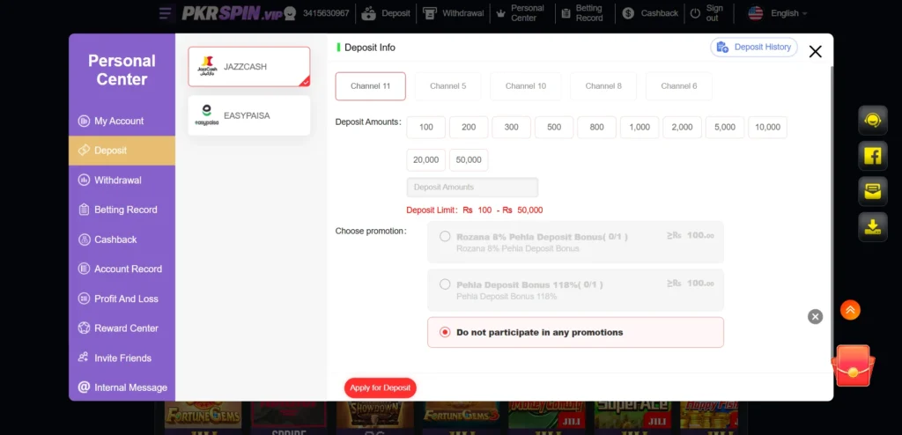Click the user avatar icon beside 3415630967

point(291,13)
